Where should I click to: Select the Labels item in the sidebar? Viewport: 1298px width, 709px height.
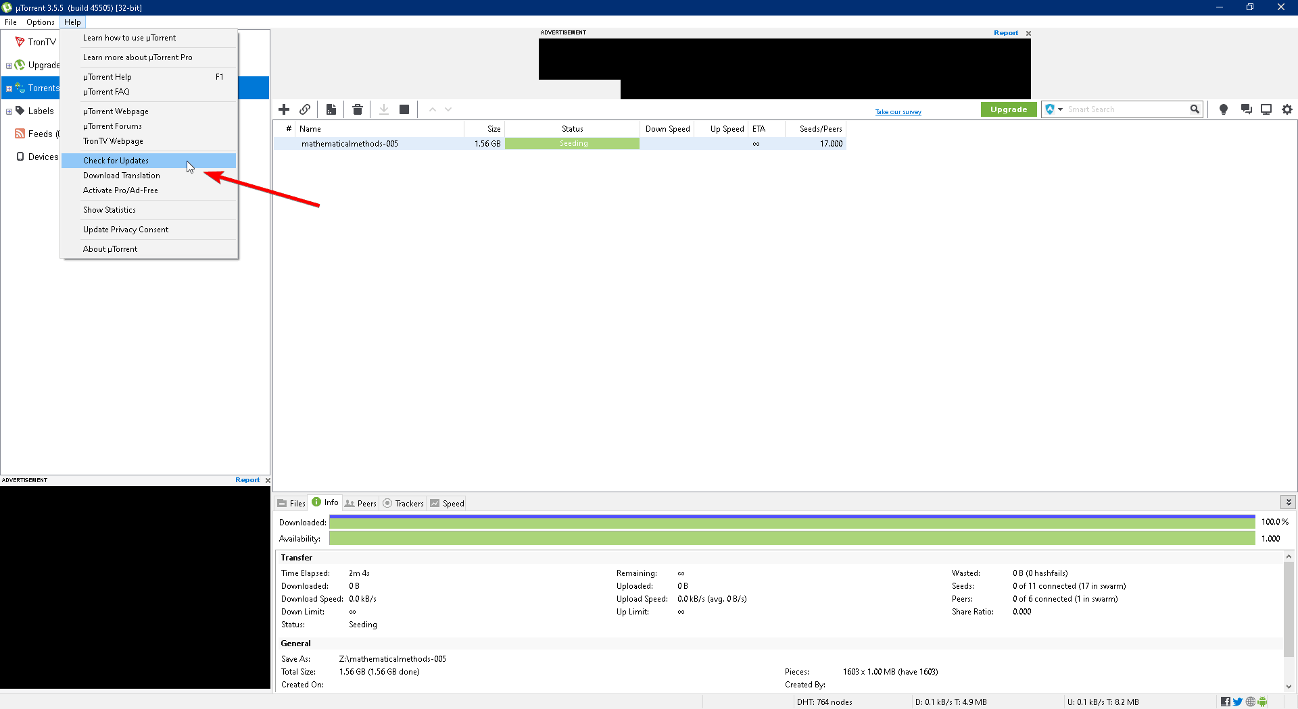41,111
